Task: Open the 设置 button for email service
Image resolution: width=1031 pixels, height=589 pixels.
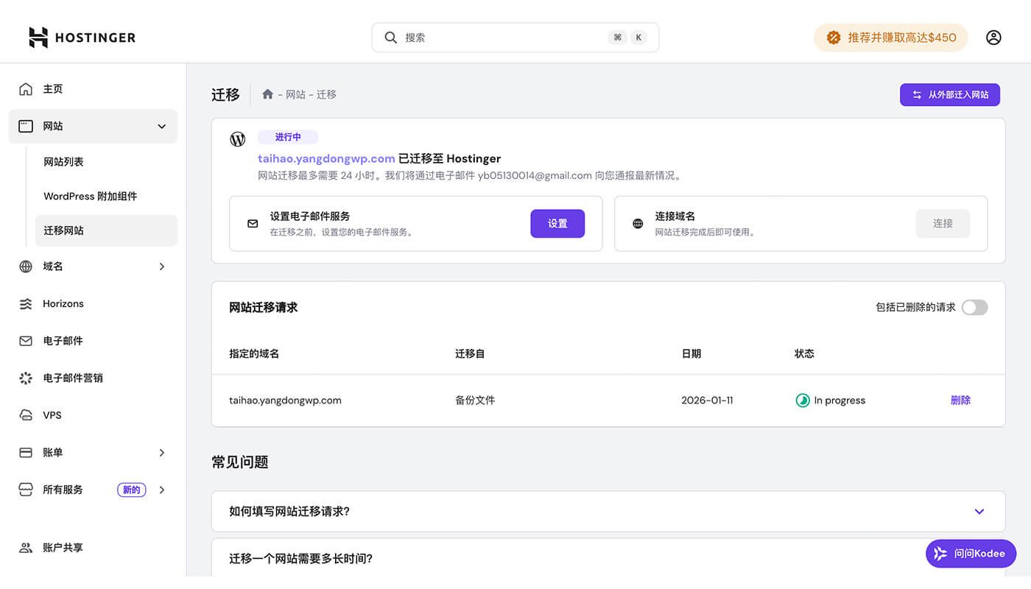Action: click(x=557, y=223)
